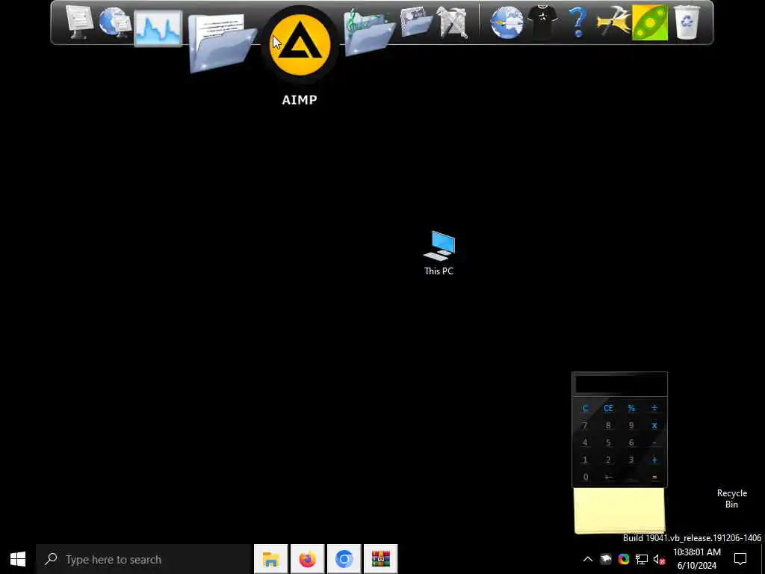Open the pictures folder in the dock

click(415, 22)
